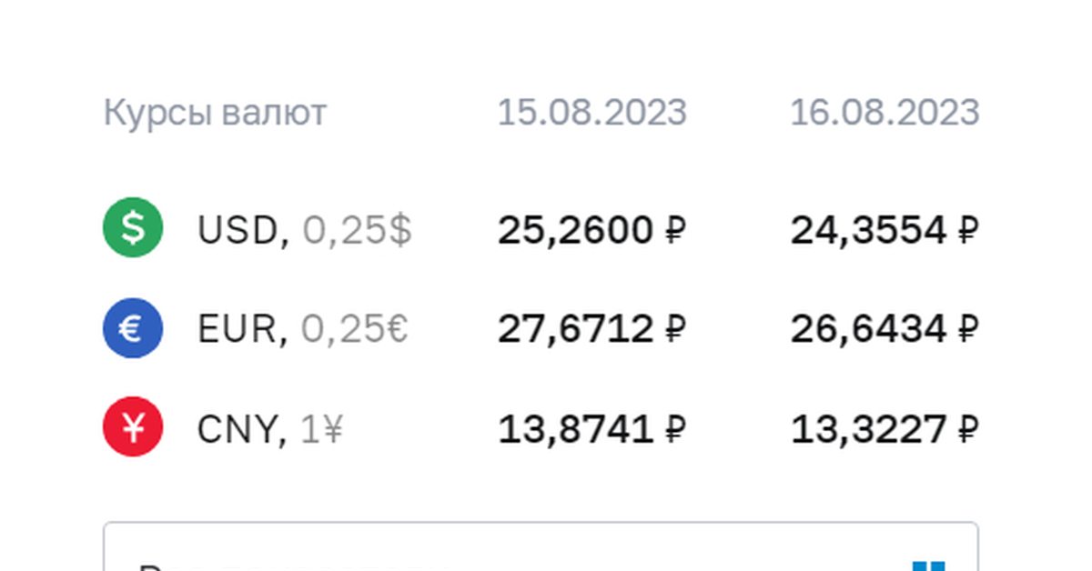The width and height of the screenshot is (1092, 571).
Task: Click the ruble sign after 25,2600
Action: point(673,231)
